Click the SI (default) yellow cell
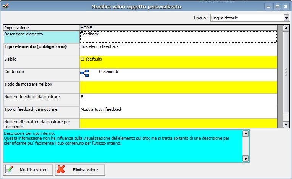This screenshot has height=179, width=292. [178, 62]
